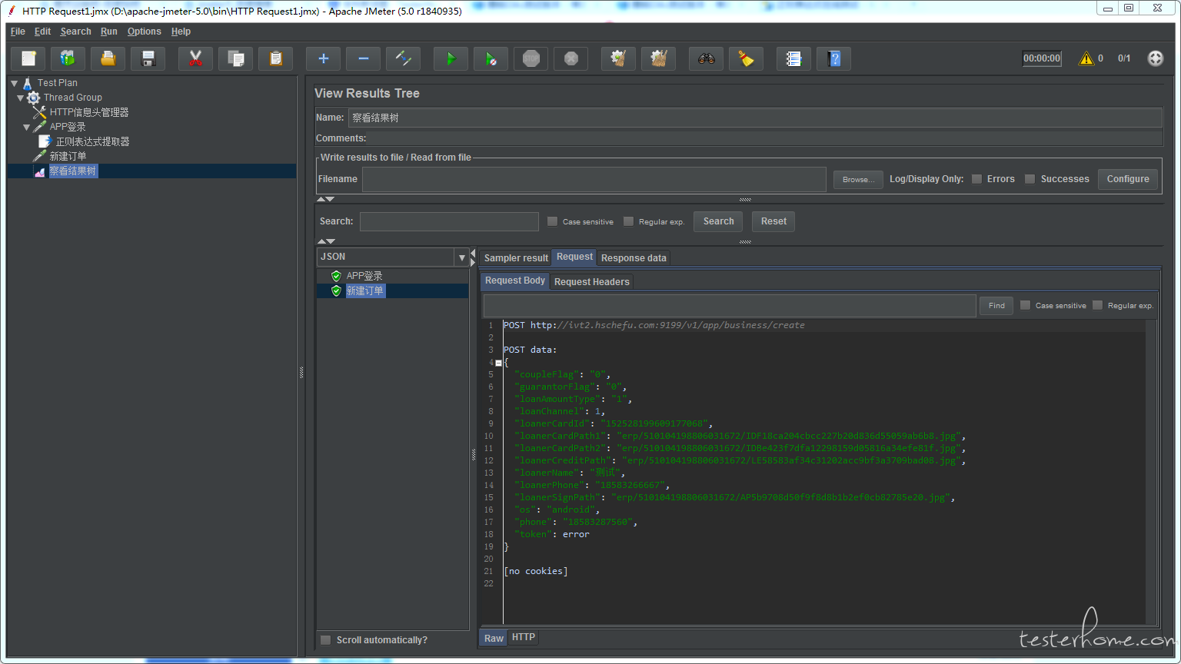Open the Edit menu

coord(42,32)
